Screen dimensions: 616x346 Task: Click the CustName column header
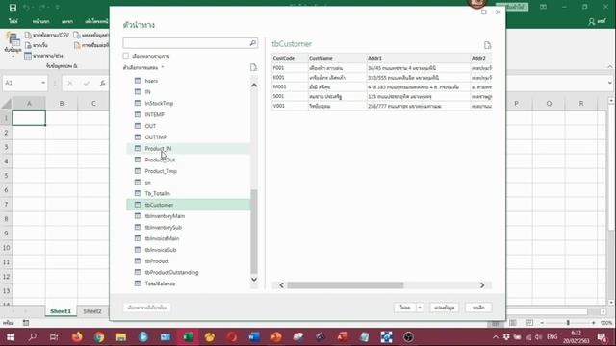coord(338,58)
